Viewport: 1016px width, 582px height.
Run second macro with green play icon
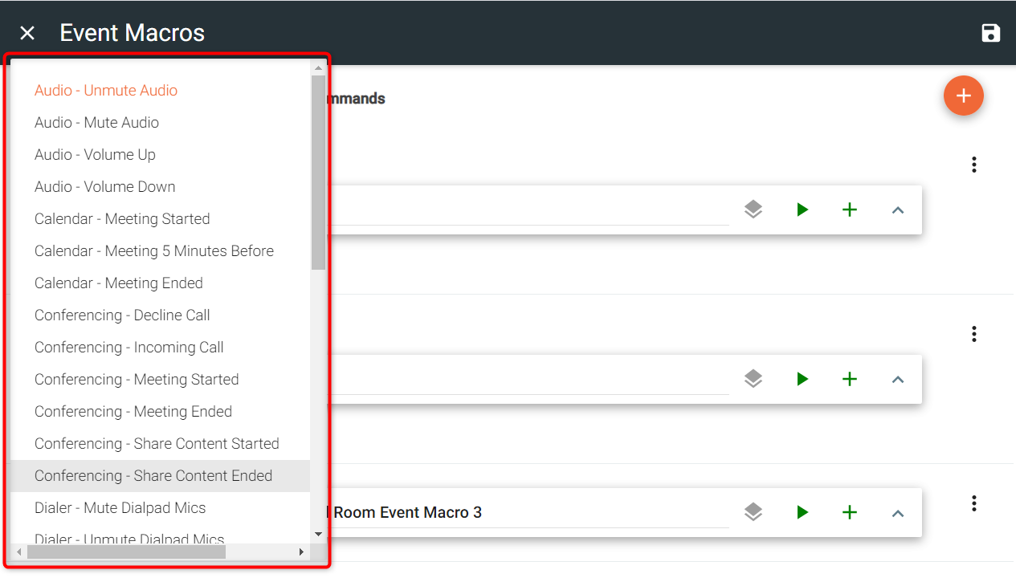point(802,379)
